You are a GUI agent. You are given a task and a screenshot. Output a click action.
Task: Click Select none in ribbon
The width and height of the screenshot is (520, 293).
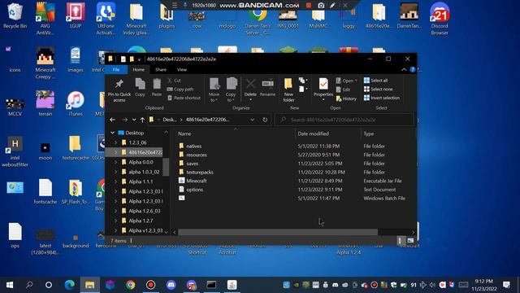[x=379, y=89]
